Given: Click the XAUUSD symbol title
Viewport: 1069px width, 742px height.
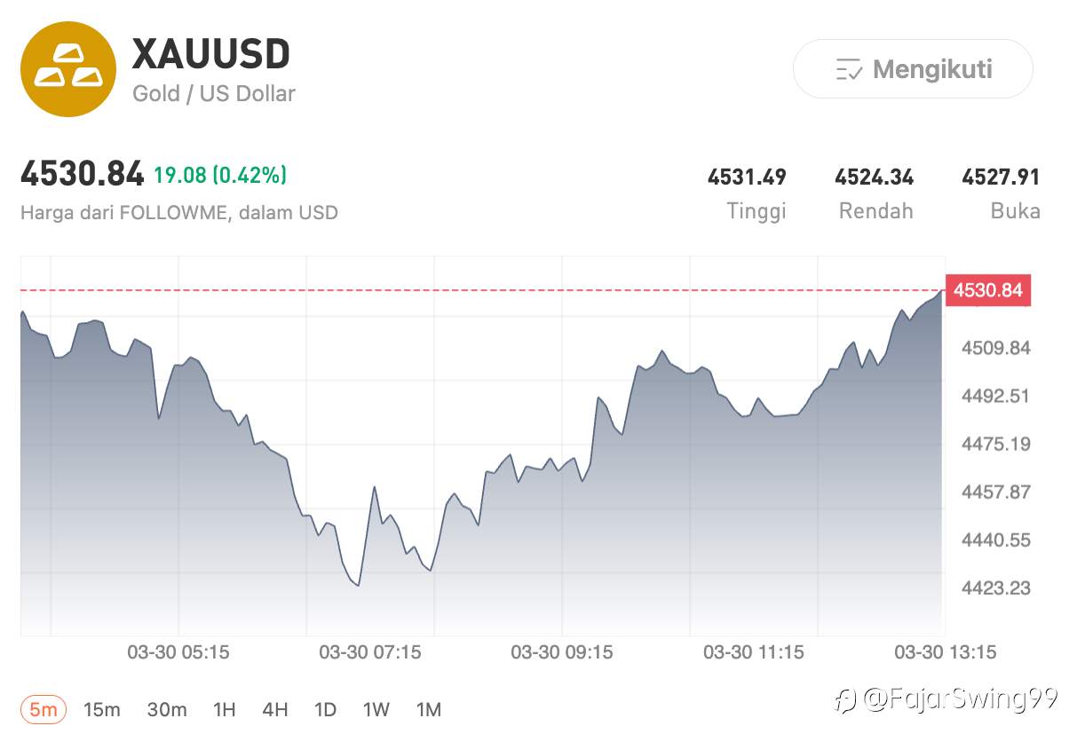Looking at the screenshot, I should pos(211,55).
